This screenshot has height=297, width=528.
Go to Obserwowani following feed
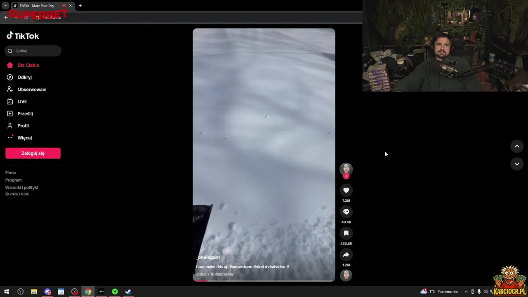tap(32, 90)
